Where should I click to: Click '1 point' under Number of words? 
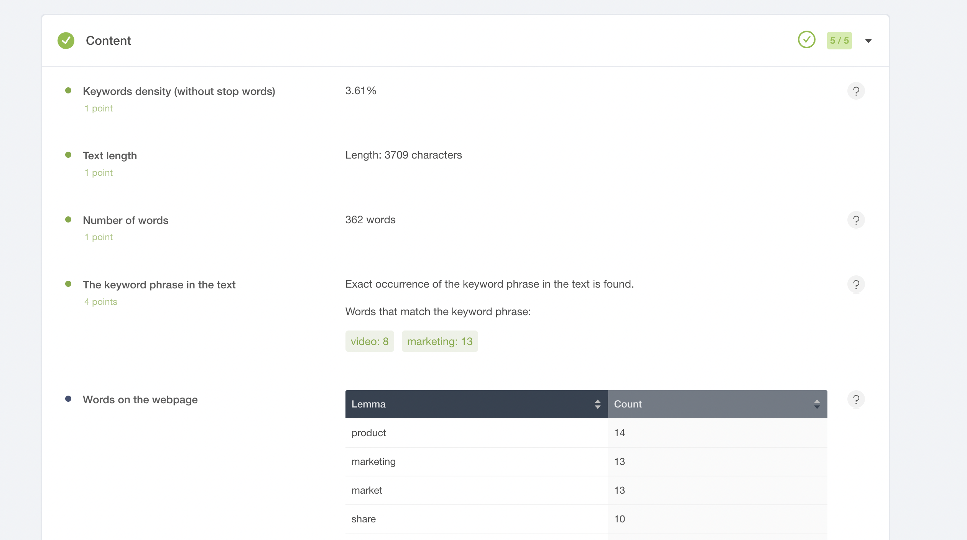(x=99, y=237)
